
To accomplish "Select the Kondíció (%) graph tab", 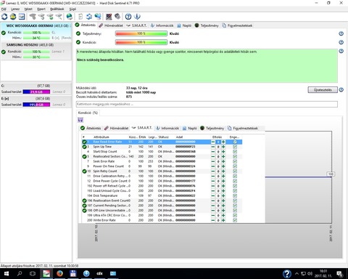I will (88, 113).
